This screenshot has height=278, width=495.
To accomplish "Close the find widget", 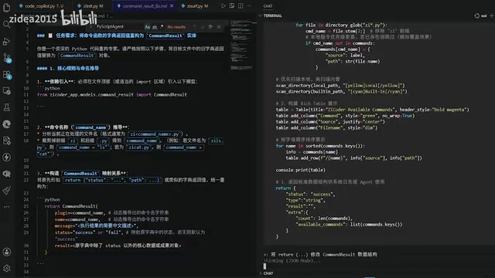I will point(219,27).
